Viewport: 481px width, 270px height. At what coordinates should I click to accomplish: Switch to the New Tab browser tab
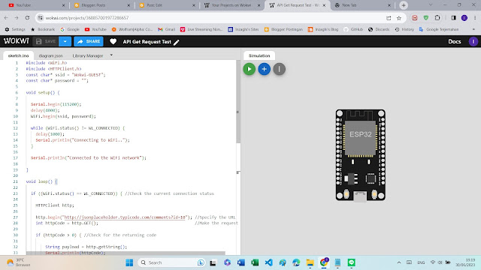(362, 5)
